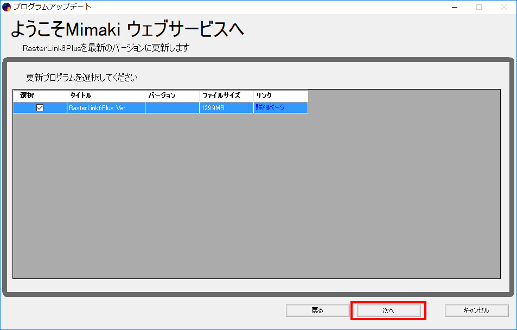
Task: Click the 129.9MB file size cell
Action: pyautogui.click(x=227, y=107)
